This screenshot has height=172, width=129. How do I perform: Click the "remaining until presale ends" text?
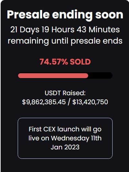pyautogui.click(x=65, y=41)
